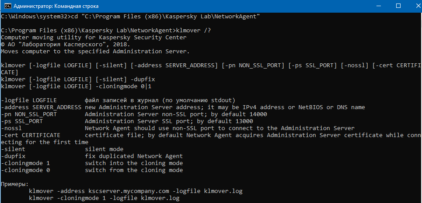This screenshot has height=203, width=422.
Task: Click the 'Лаборатория Касперского' copyright line
Action: 65,45
